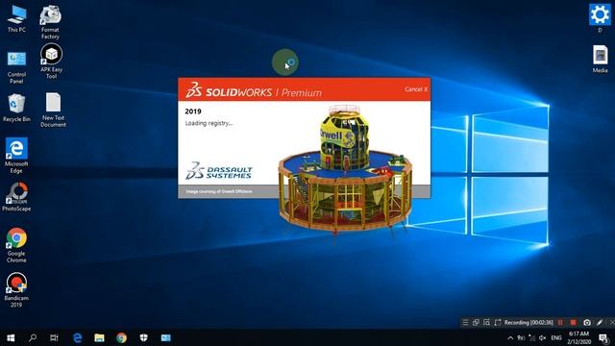Click the Recording timer text
The image size is (615, 346).
[529, 323]
